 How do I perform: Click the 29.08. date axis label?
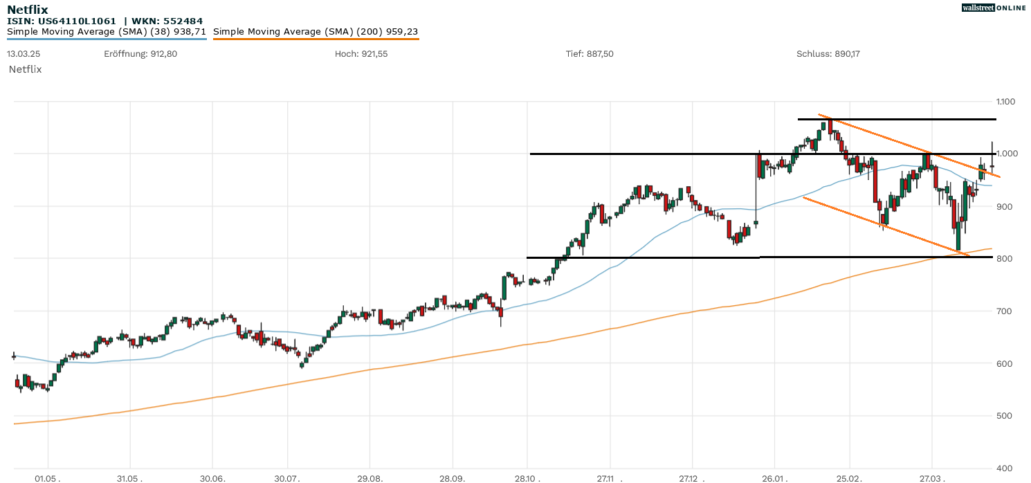[x=370, y=477]
